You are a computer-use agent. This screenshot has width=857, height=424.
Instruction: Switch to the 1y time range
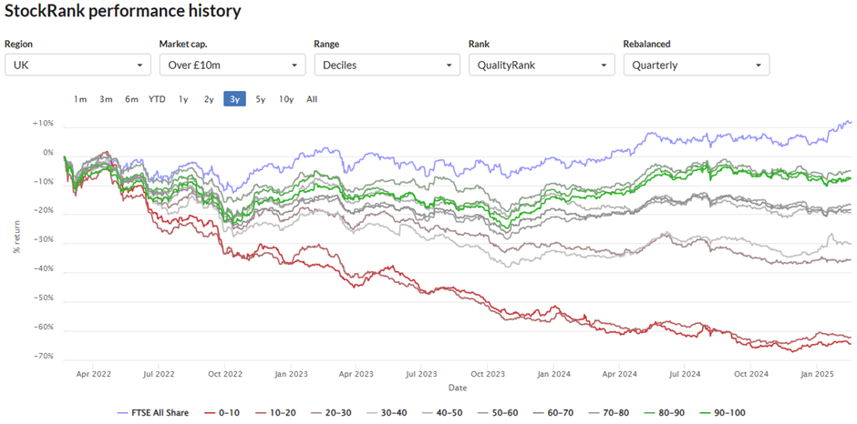(x=183, y=99)
